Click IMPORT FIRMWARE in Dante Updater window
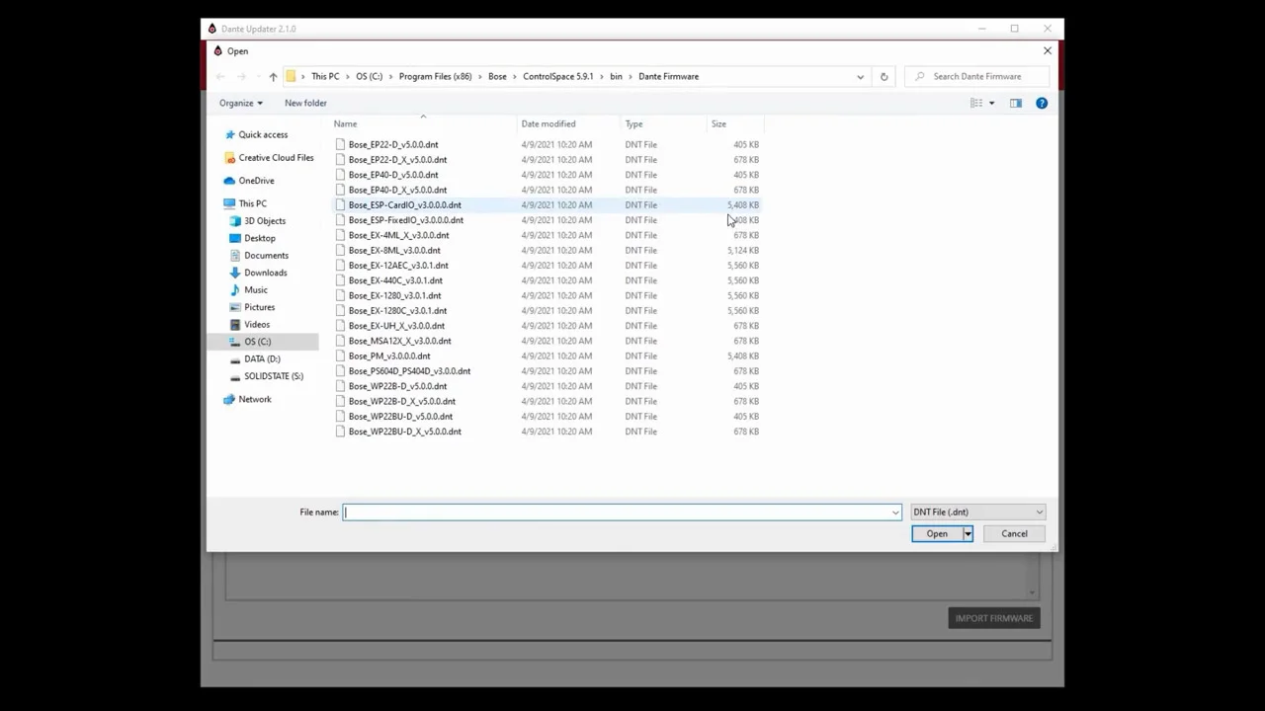The width and height of the screenshot is (1265, 711). (x=993, y=618)
